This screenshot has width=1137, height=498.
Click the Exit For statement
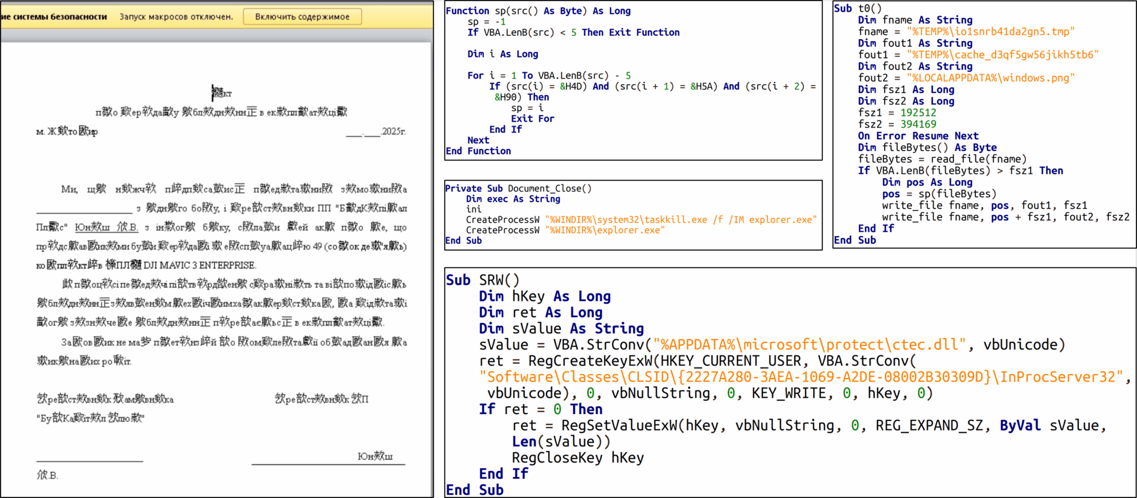[533, 118]
